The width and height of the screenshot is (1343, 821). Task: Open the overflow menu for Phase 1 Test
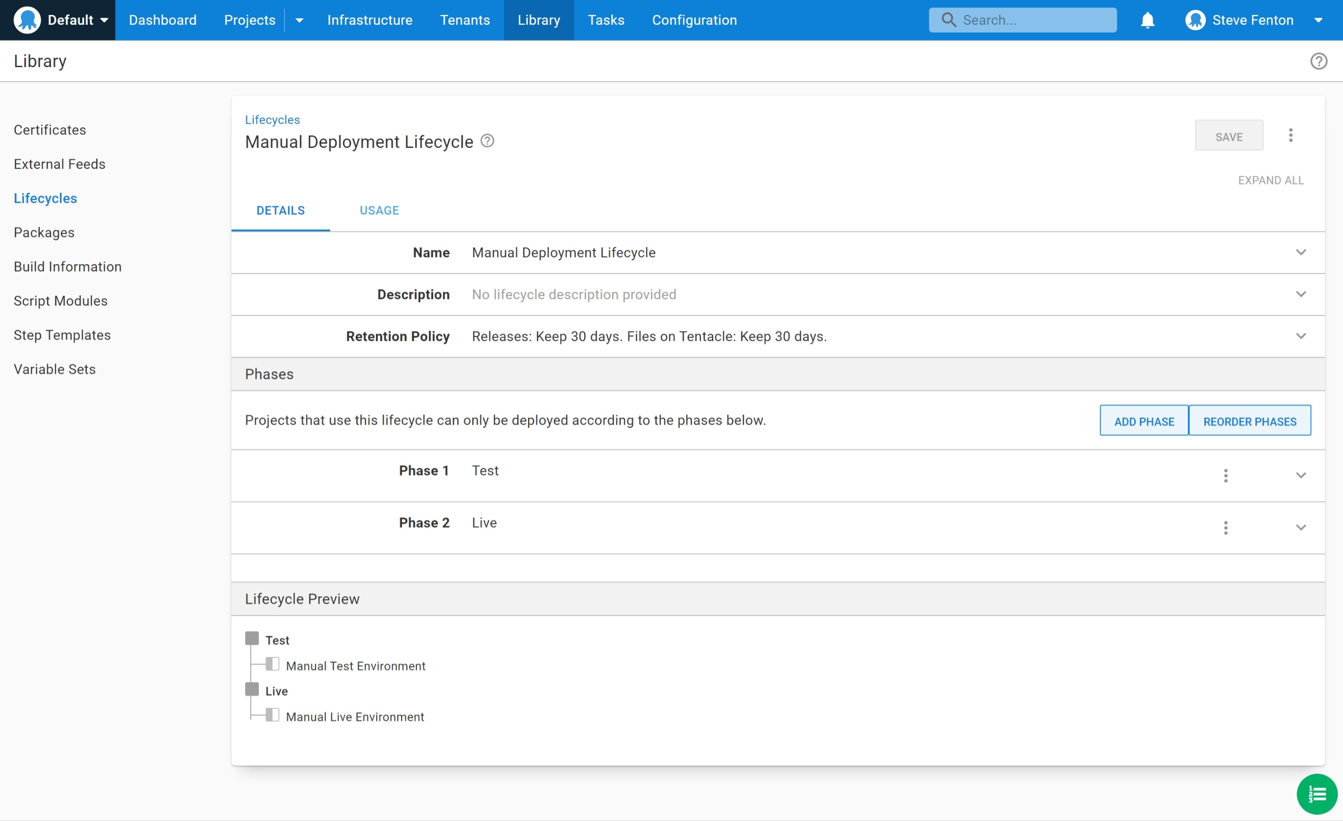pyautogui.click(x=1225, y=475)
